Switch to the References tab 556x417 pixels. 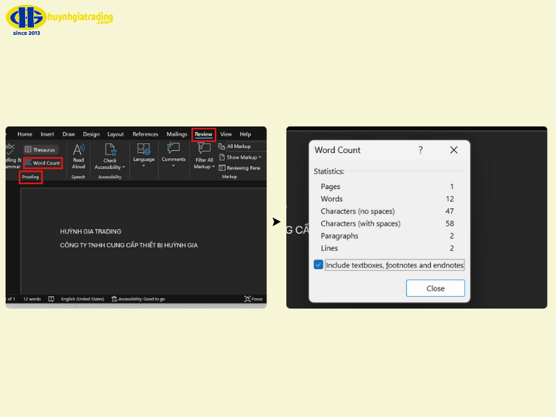tap(145, 134)
